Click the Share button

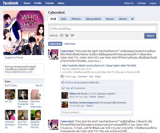click(x=150, y=36)
